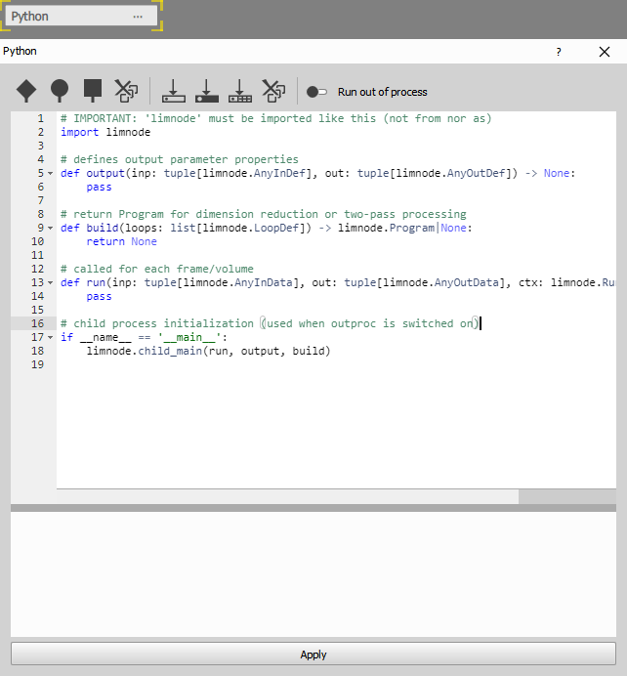Open the three-dots menu on Python node

(x=138, y=17)
